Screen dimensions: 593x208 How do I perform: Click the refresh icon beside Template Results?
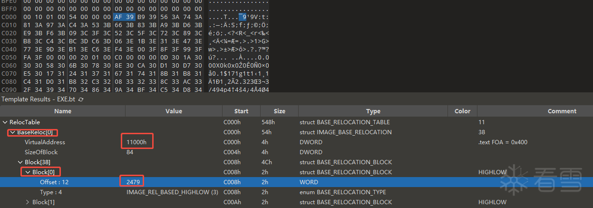pyautogui.click(x=81, y=99)
